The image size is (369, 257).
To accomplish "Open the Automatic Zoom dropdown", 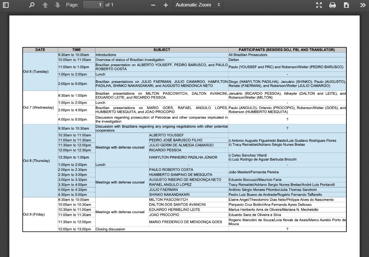I will tap(198, 5).
